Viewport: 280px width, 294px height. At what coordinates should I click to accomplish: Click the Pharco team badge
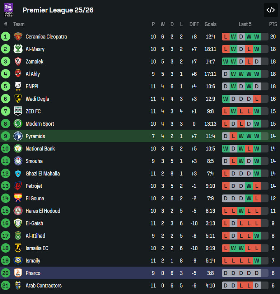click(x=18, y=273)
